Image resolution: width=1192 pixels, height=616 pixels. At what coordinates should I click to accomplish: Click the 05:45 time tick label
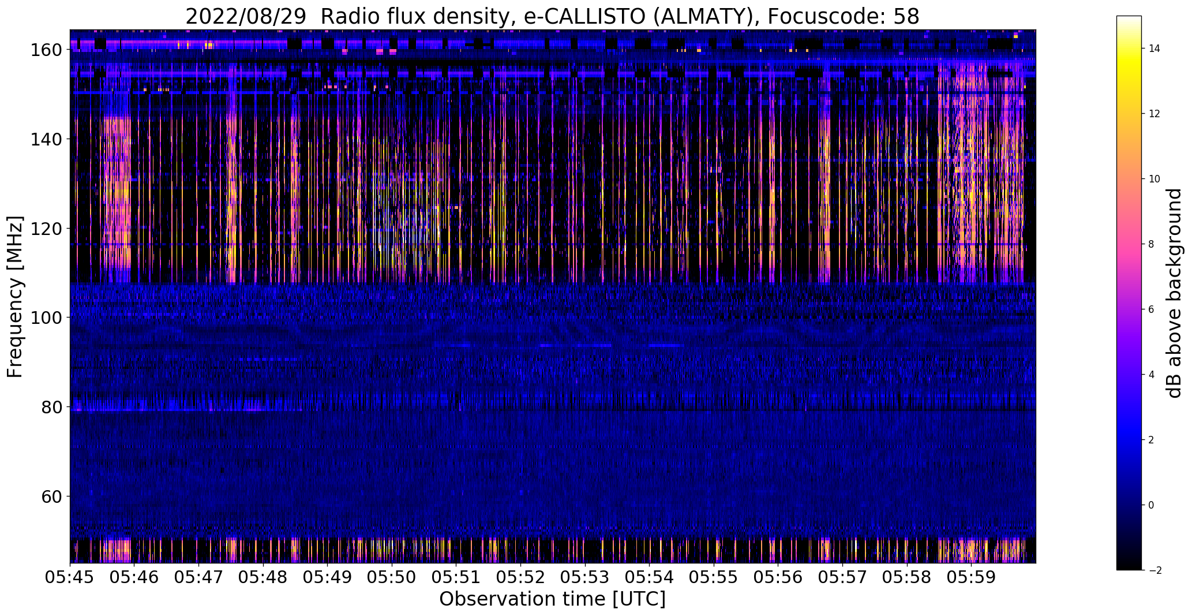pos(70,577)
